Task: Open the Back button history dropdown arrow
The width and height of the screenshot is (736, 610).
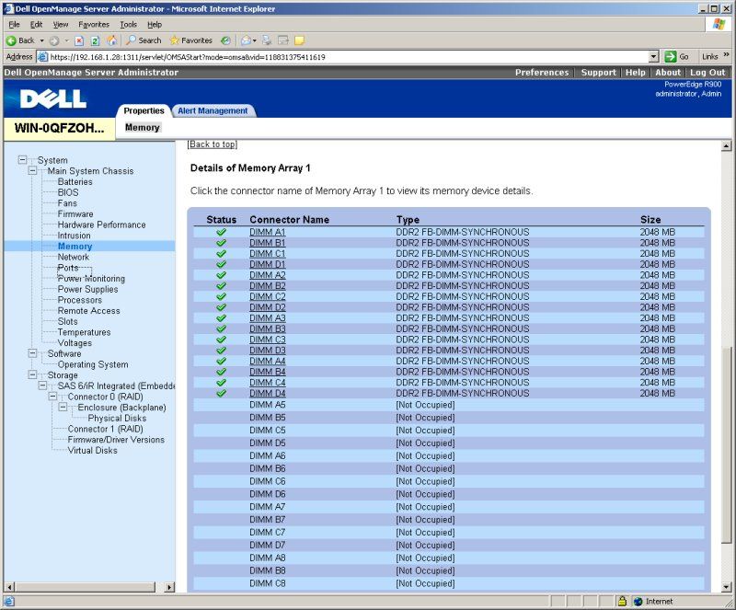Action: pyautogui.click(x=41, y=40)
